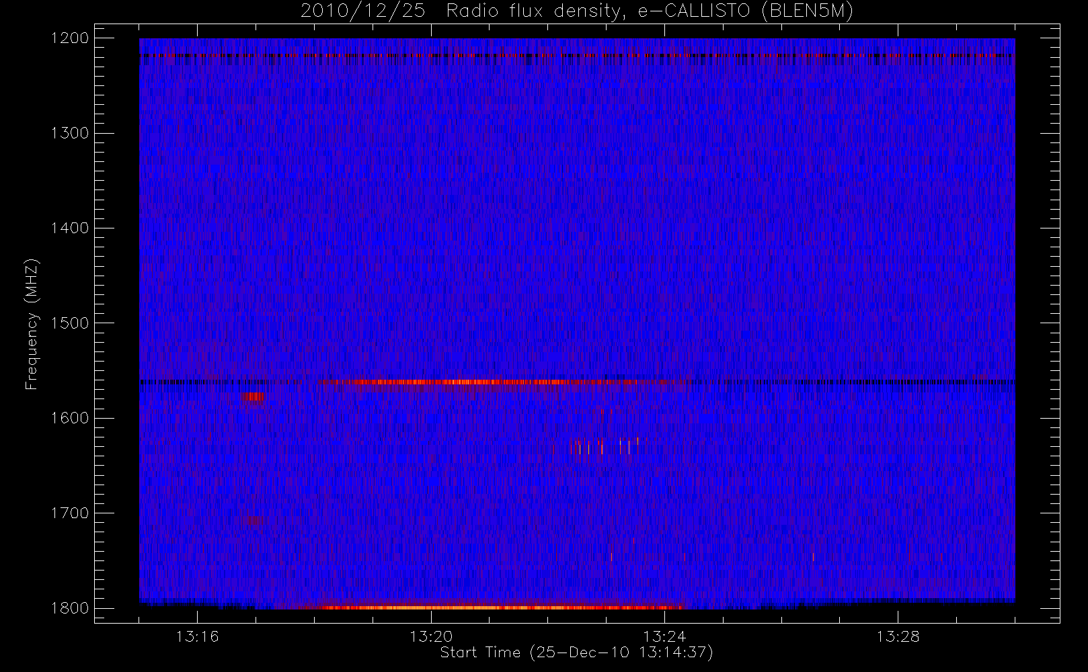Image resolution: width=1088 pixels, height=672 pixels.
Task: Click the 13:24 time tick label
Action: pos(664,636)
